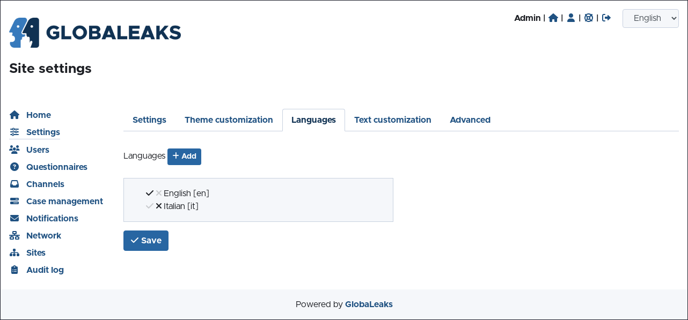Open user preferences via person icon
This screenshot has width=688, height=320.
click(x=571, y=18)
